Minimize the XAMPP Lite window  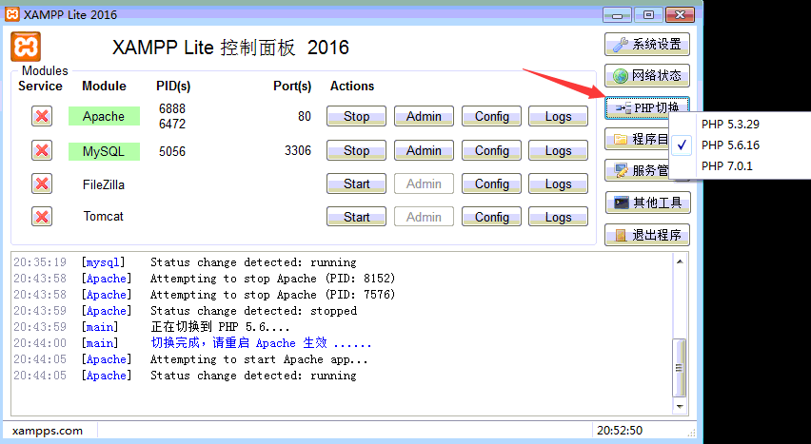(617, 14)
